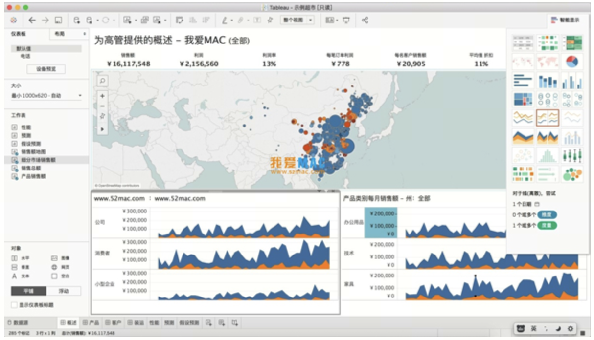Click the ¥16,117,548 sales total value
This screenshot has height=340, width=594.
pyautogui.click(x=128, y=64)
